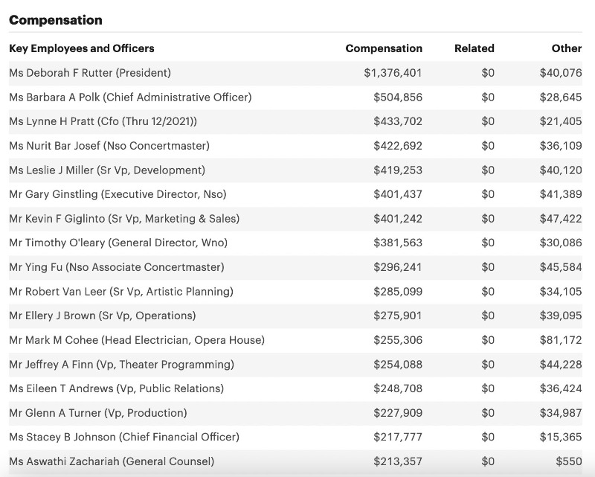
Task: Click the Compensation section heading
Action: pos(56,20)
